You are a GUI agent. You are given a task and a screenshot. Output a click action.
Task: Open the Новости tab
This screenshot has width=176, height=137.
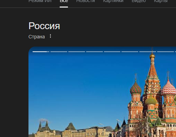click(85, 1)
